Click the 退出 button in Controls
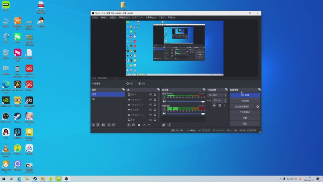 [245, 124]
